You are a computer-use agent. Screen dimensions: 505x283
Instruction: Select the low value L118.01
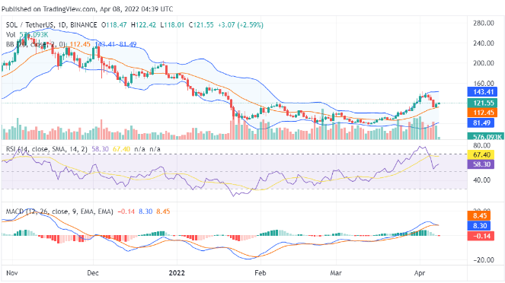(172, 25)
